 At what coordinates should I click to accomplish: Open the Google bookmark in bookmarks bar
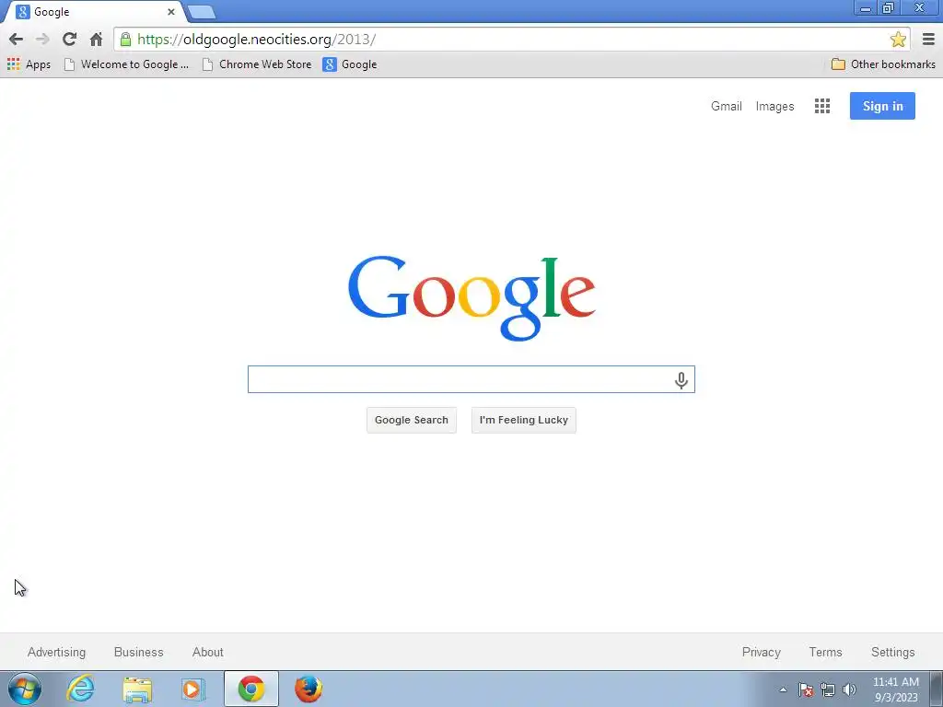(x=350, y=64)
